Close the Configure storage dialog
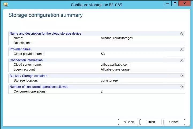The image size is (193, 129). [x=185, y=3]
